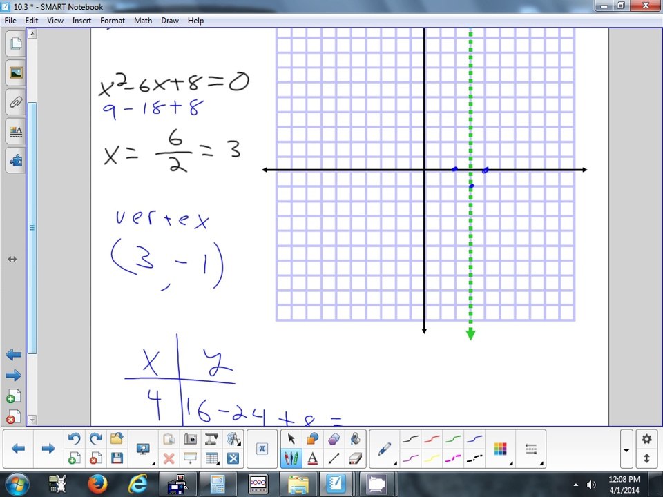
Task: Expand the toolbar options black triangle
Action: [x=626, y=449]
